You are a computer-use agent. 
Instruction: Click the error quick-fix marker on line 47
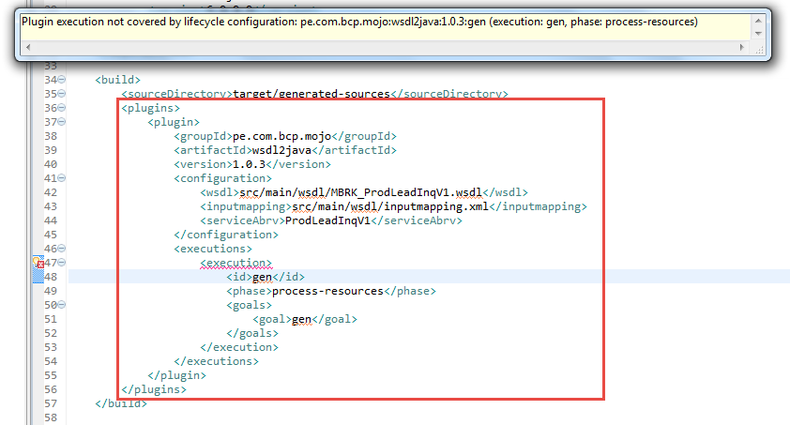pyautogui.click(x=38, y=263)
